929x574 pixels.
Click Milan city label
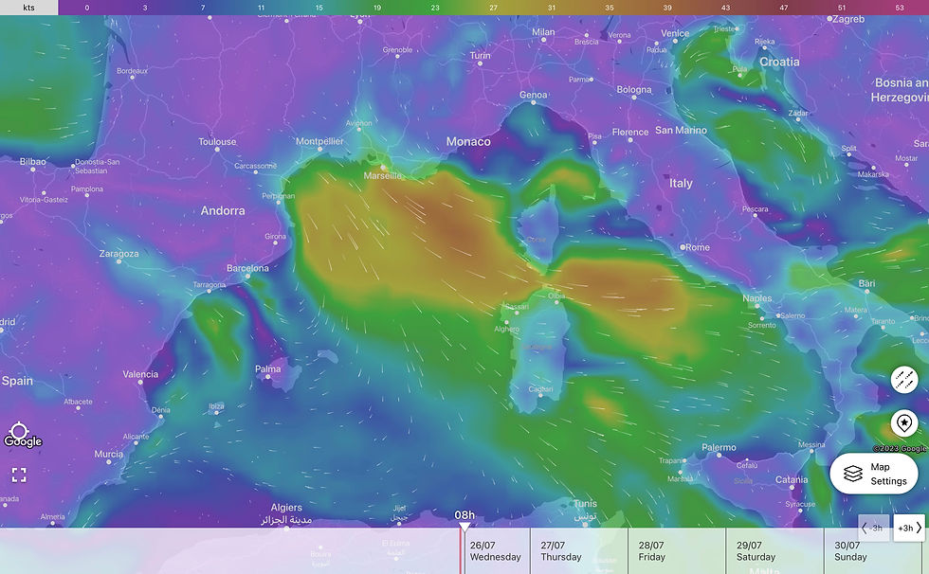pos(543,32)
